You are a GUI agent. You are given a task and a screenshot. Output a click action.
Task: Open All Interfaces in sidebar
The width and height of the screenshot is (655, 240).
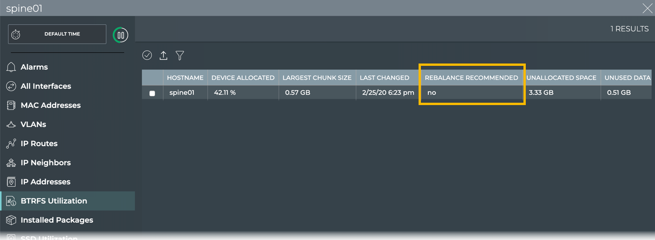pyautogui.click(x=46, y=86)
